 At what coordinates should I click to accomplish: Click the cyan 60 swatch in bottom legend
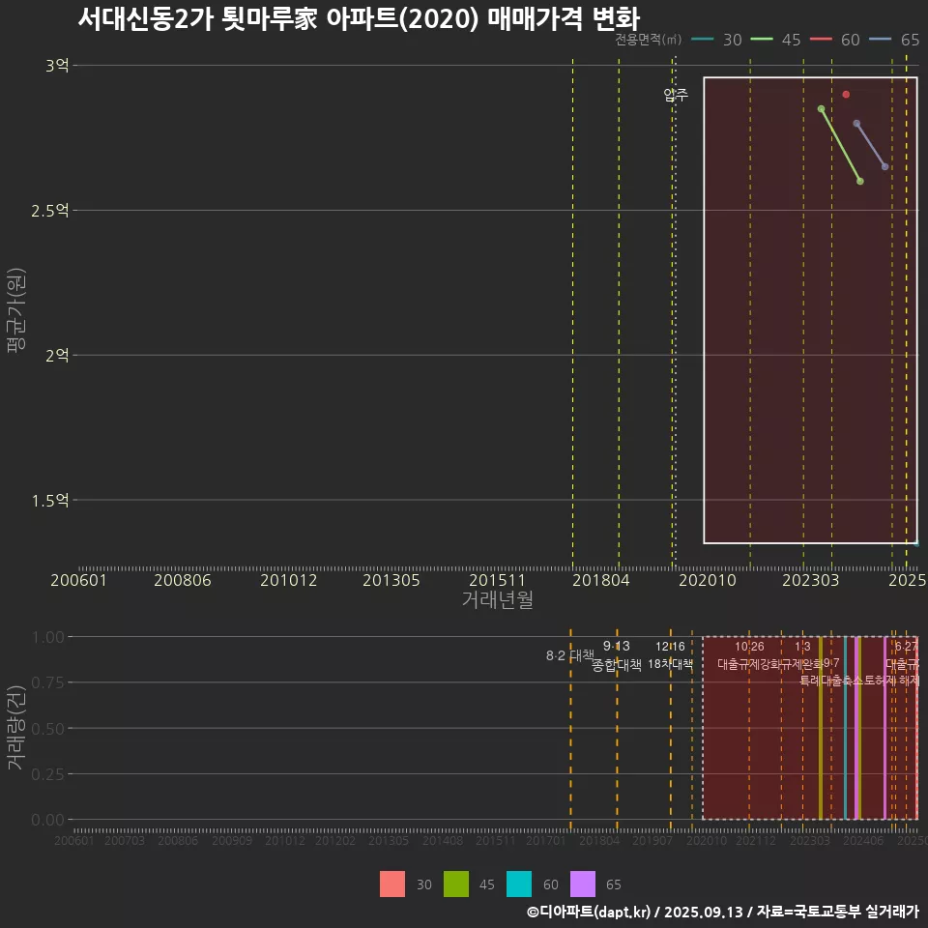pyautogui.click(x=519, y=884)
